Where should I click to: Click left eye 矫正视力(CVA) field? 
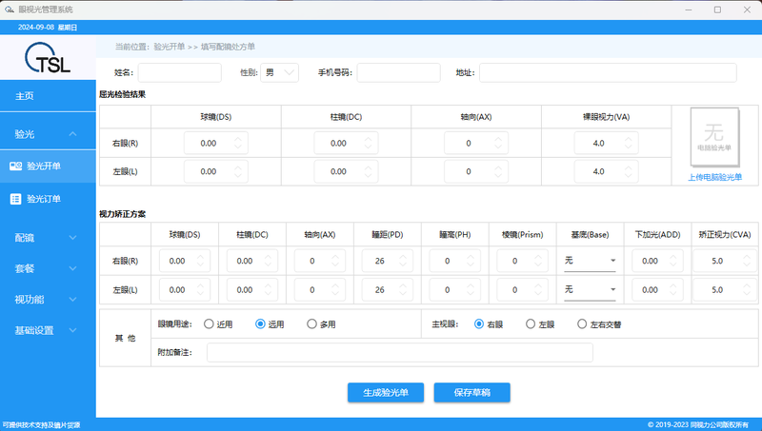tap(724, 290)
